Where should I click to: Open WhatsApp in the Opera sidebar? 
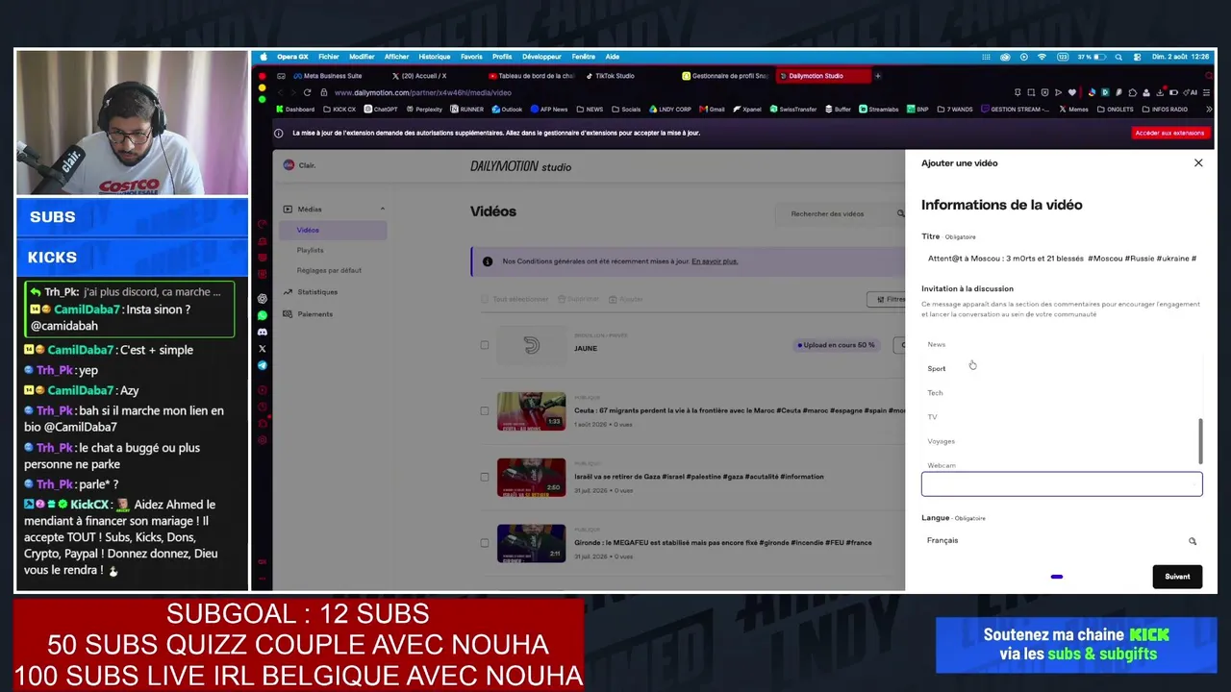click(263, 315)
